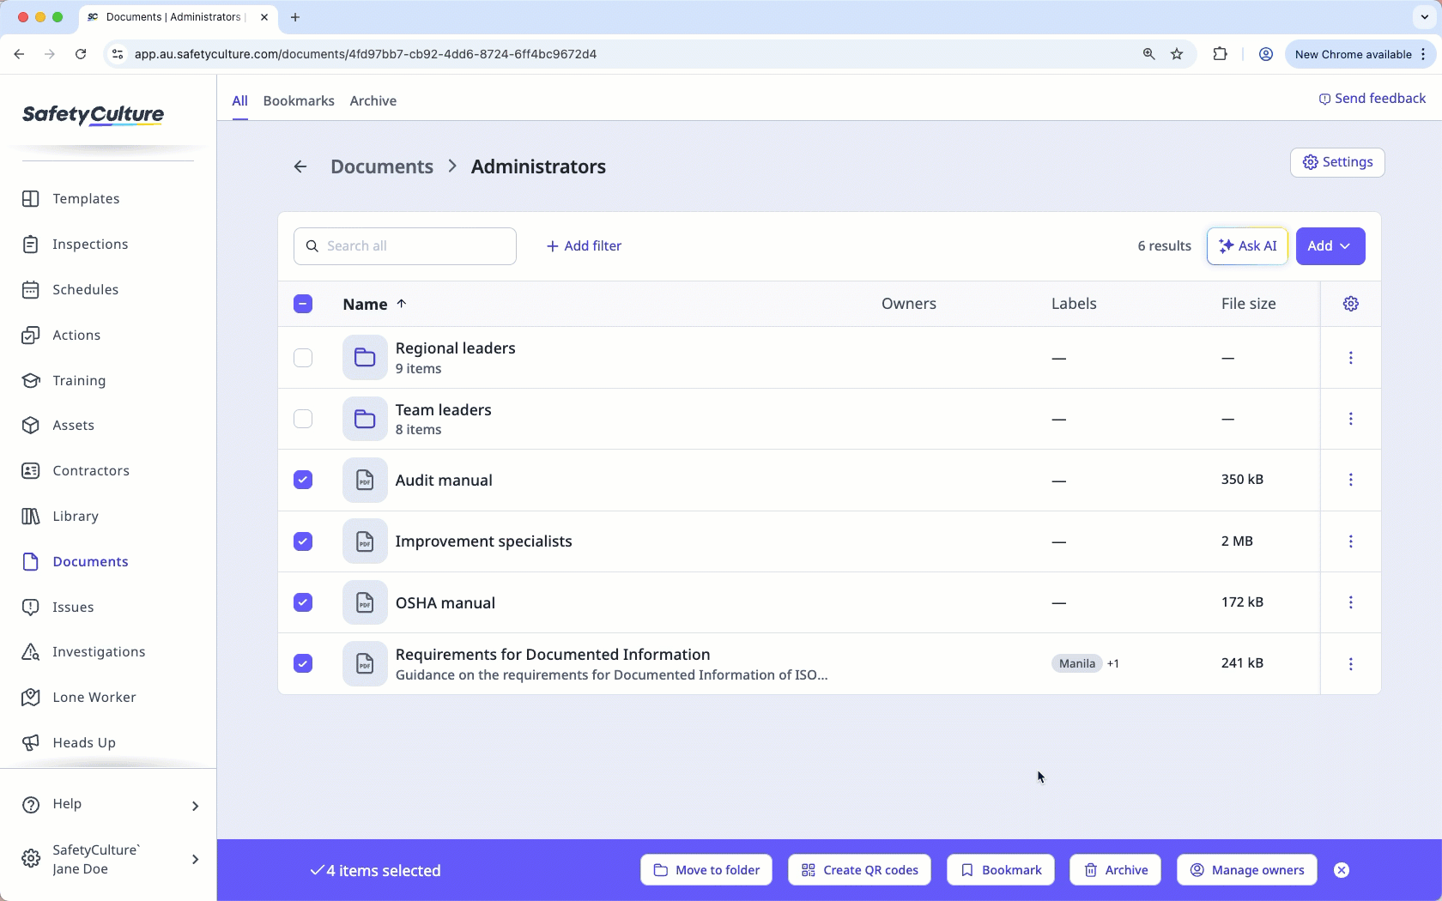Bookmark this page with Chrome star icon
Viewport: 1442px width, 901px height.
tap(1177, 54)
